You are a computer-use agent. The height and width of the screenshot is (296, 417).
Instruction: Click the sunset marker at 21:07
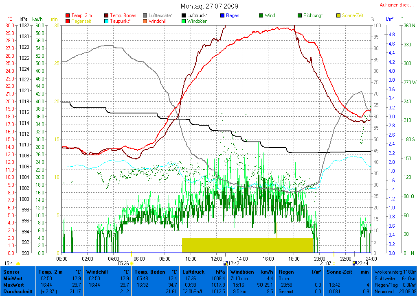tap(334, 263)
